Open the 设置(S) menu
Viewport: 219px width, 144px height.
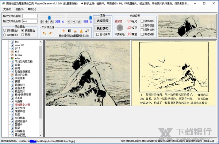point(19,9)
